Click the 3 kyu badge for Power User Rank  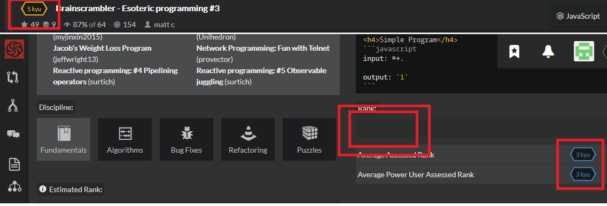point(582,175)
